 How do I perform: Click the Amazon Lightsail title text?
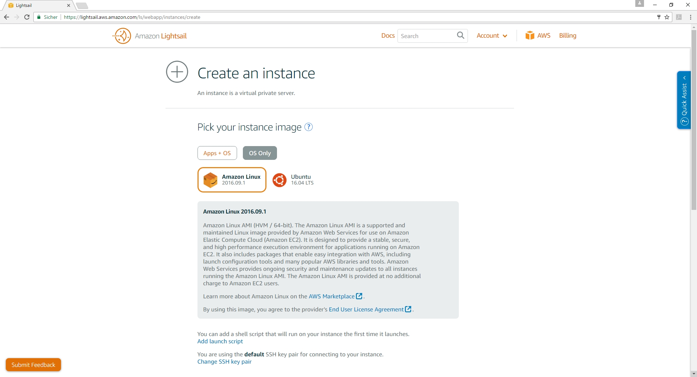coord(160,36)
